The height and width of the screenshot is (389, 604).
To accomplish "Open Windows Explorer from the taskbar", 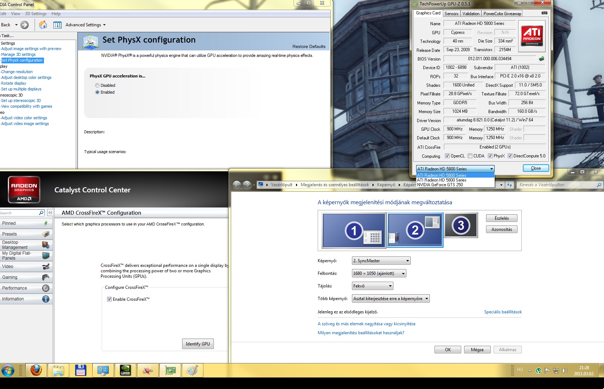I will pyautogui.click(x=58, y=370).
